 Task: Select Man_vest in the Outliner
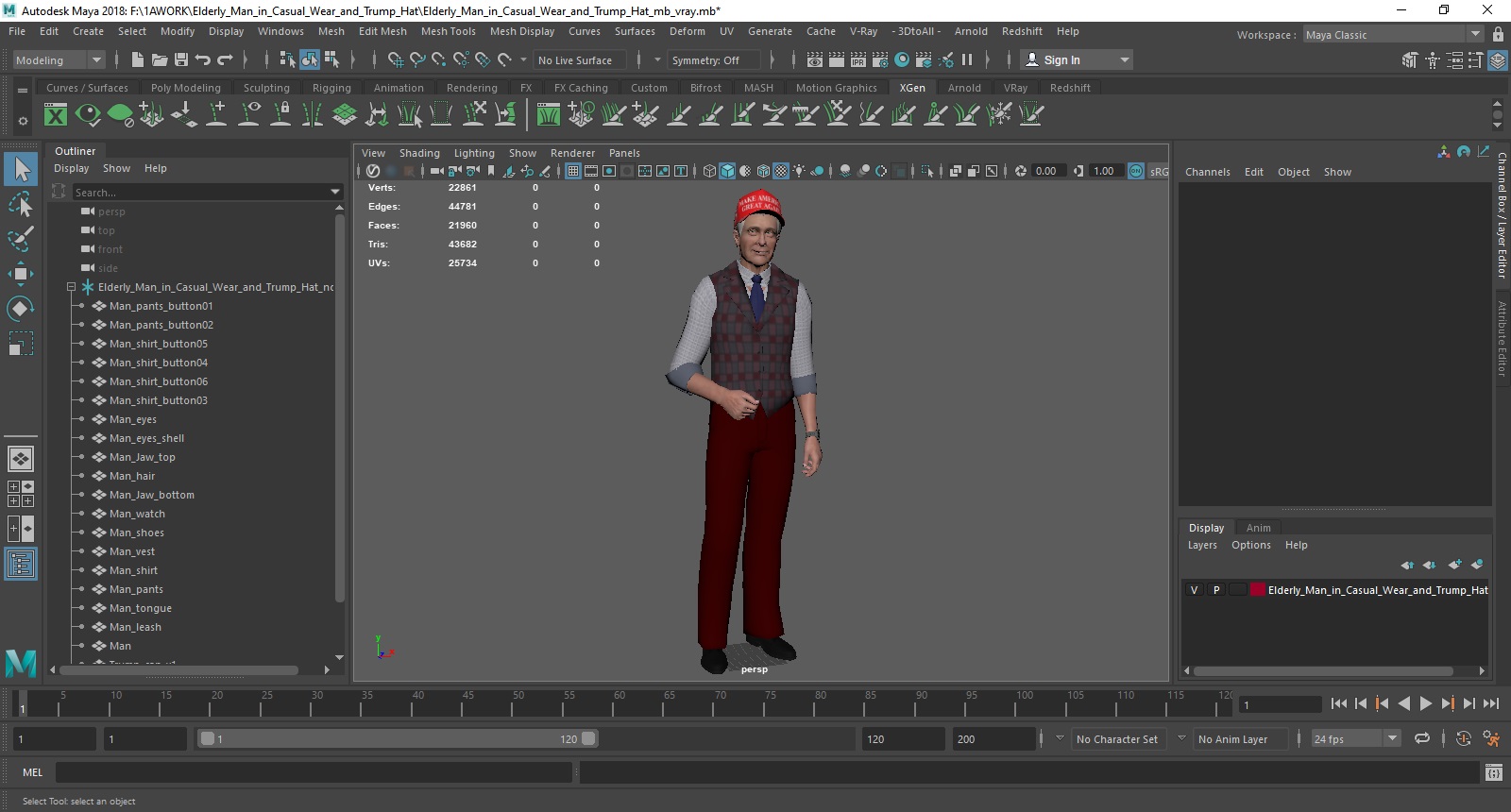132,551
